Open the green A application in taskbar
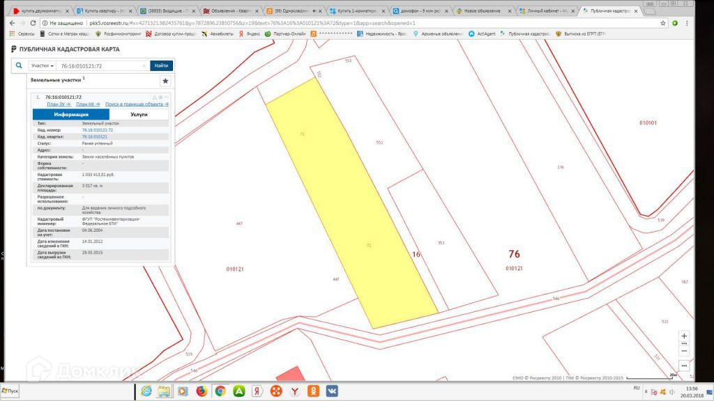714x401 pixels. 239,391
